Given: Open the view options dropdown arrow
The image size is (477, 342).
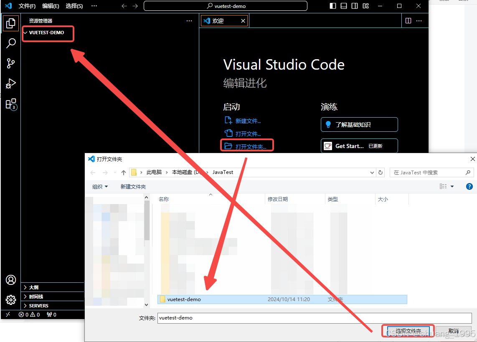Looking at the screenshot, I should (x=452, y=186).
